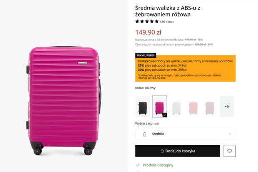This screenshot has height=172, width=258.
Task: Click the green availability checkmark icon
Action: pos(138,165)
